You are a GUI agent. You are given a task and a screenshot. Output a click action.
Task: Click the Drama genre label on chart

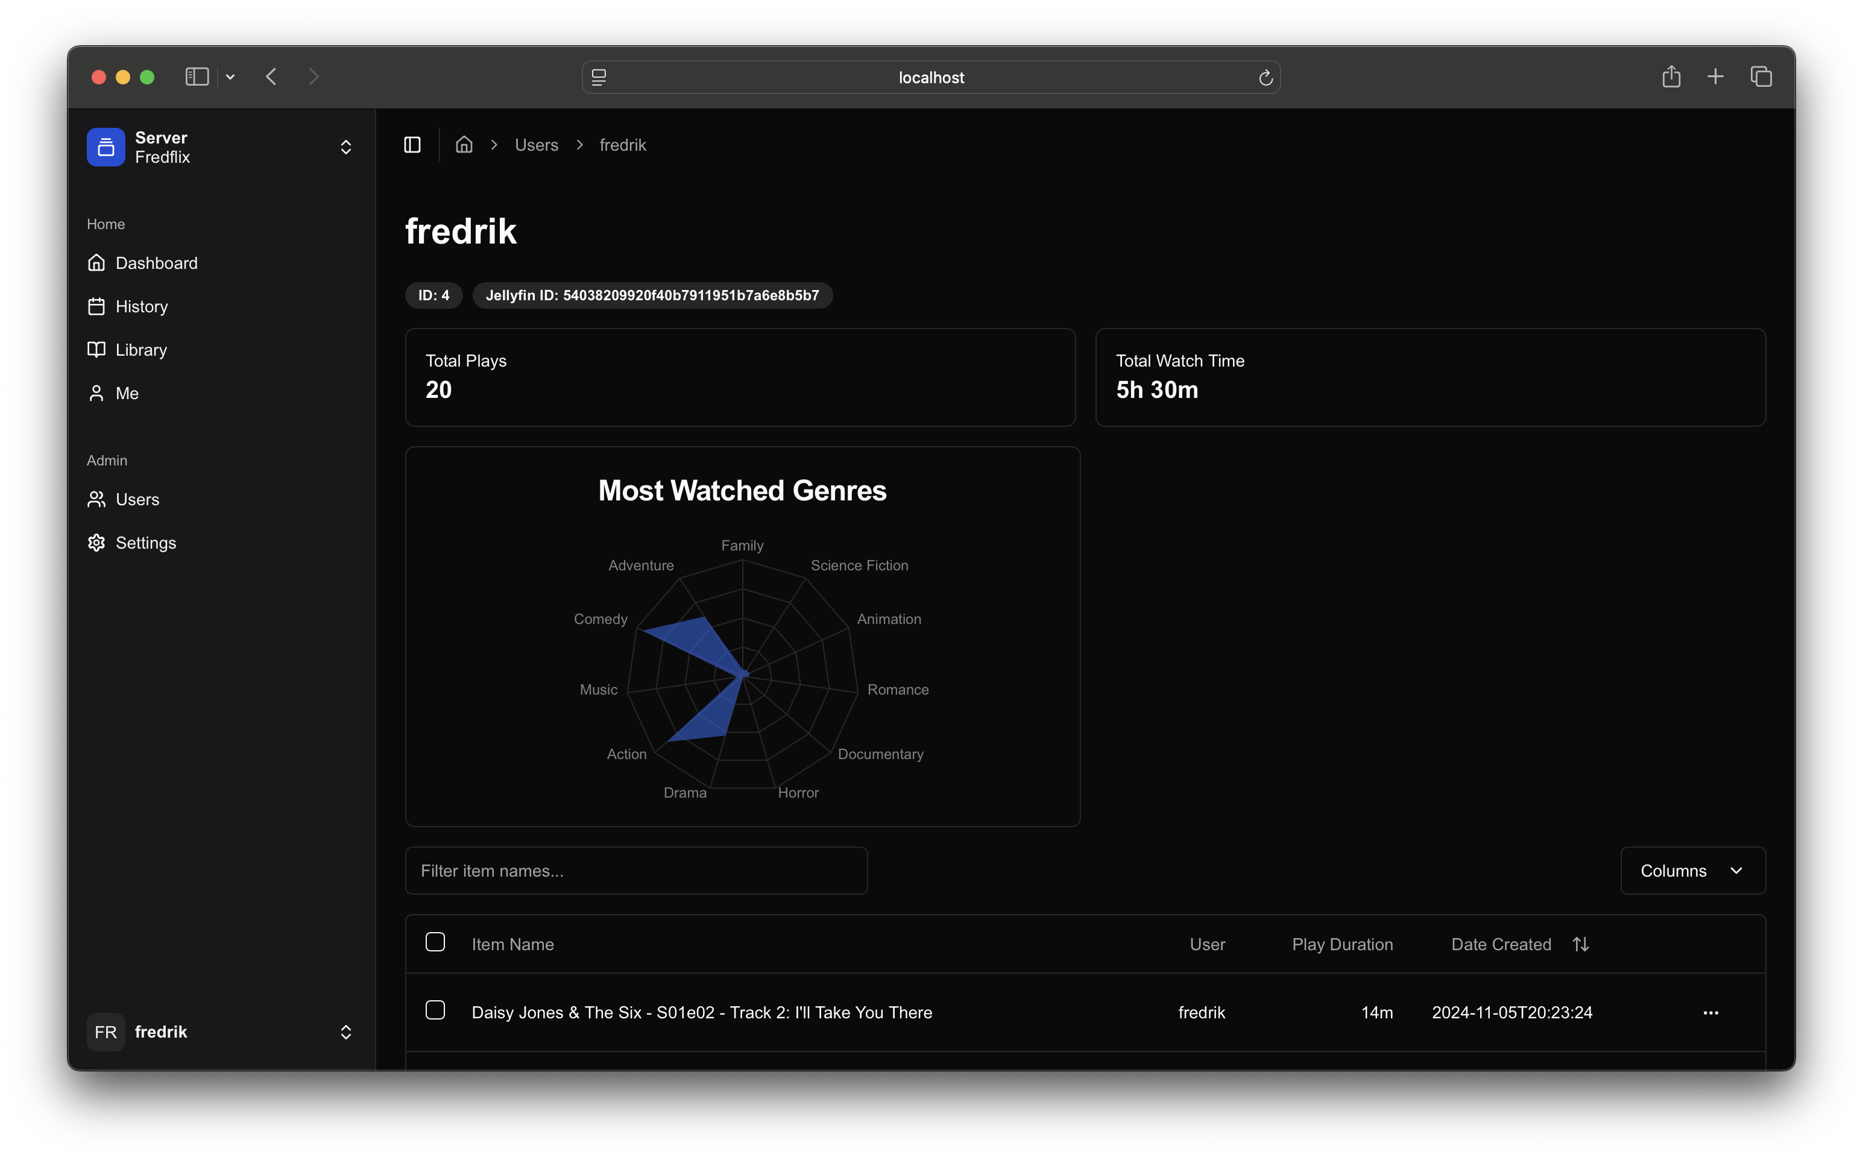click(x=685, y=792)
